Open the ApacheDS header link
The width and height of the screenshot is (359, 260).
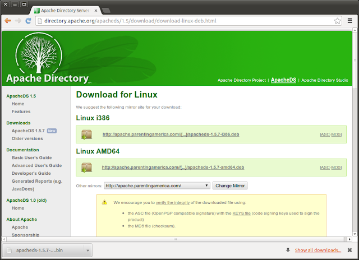283,80
